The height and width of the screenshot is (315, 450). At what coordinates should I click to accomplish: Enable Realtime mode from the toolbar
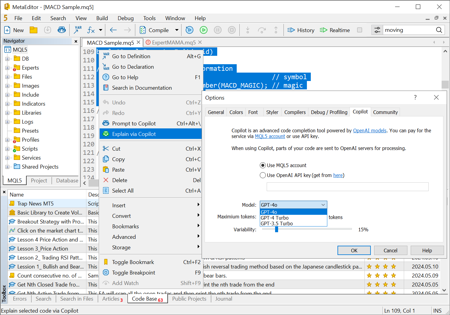click(x=334, y=30)
